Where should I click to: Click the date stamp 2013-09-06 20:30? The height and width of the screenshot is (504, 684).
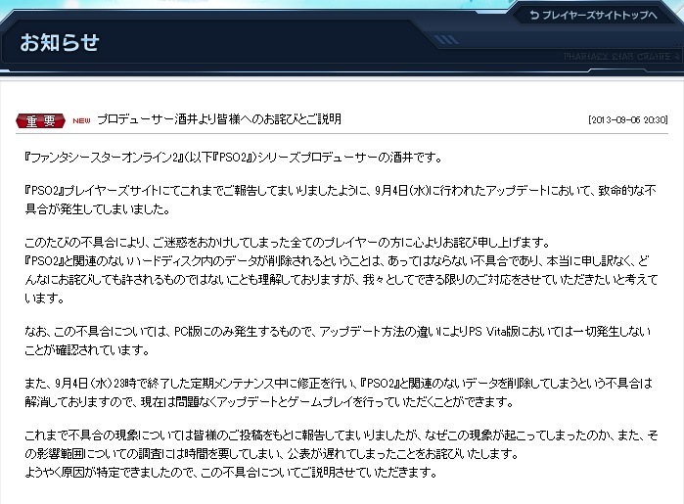(627, 120)
